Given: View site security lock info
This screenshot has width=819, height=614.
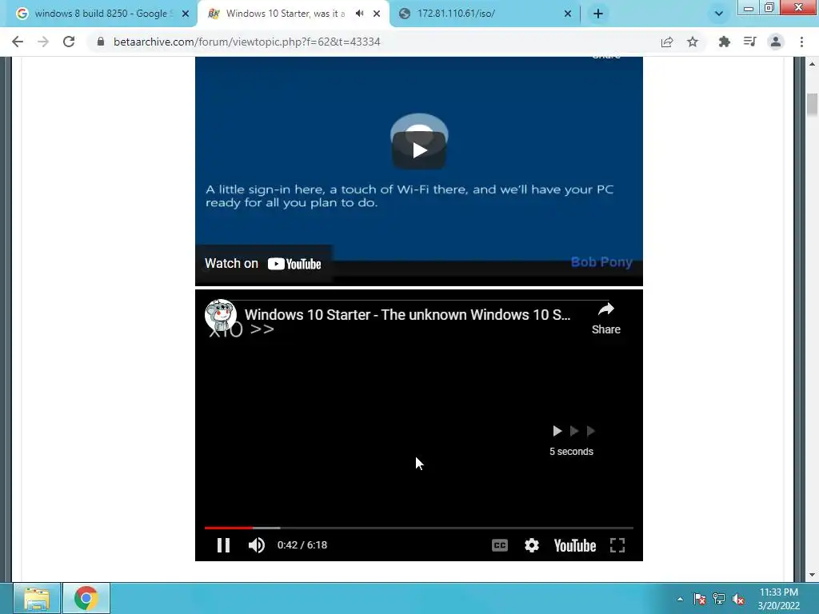Looking at the screenshot, I should (101, 42).
